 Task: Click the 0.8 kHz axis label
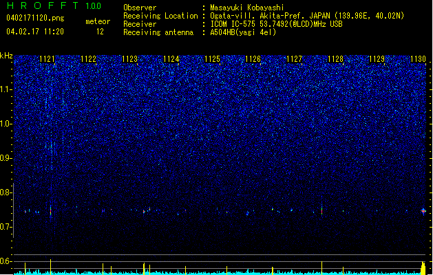[6, 192]
